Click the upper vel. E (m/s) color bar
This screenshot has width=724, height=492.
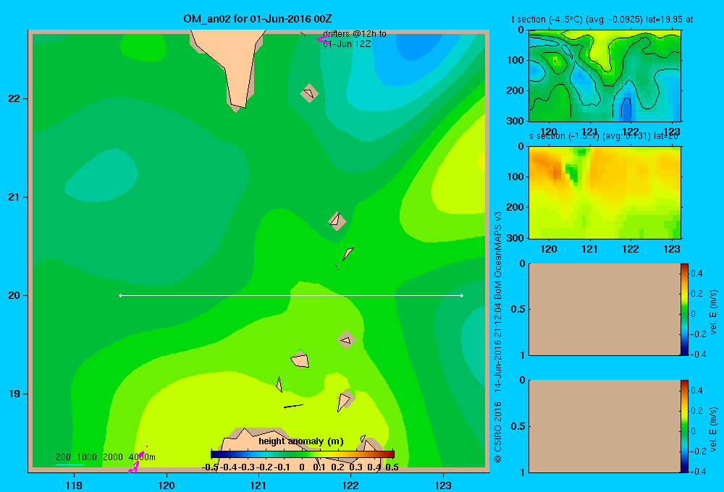[684, 309]
